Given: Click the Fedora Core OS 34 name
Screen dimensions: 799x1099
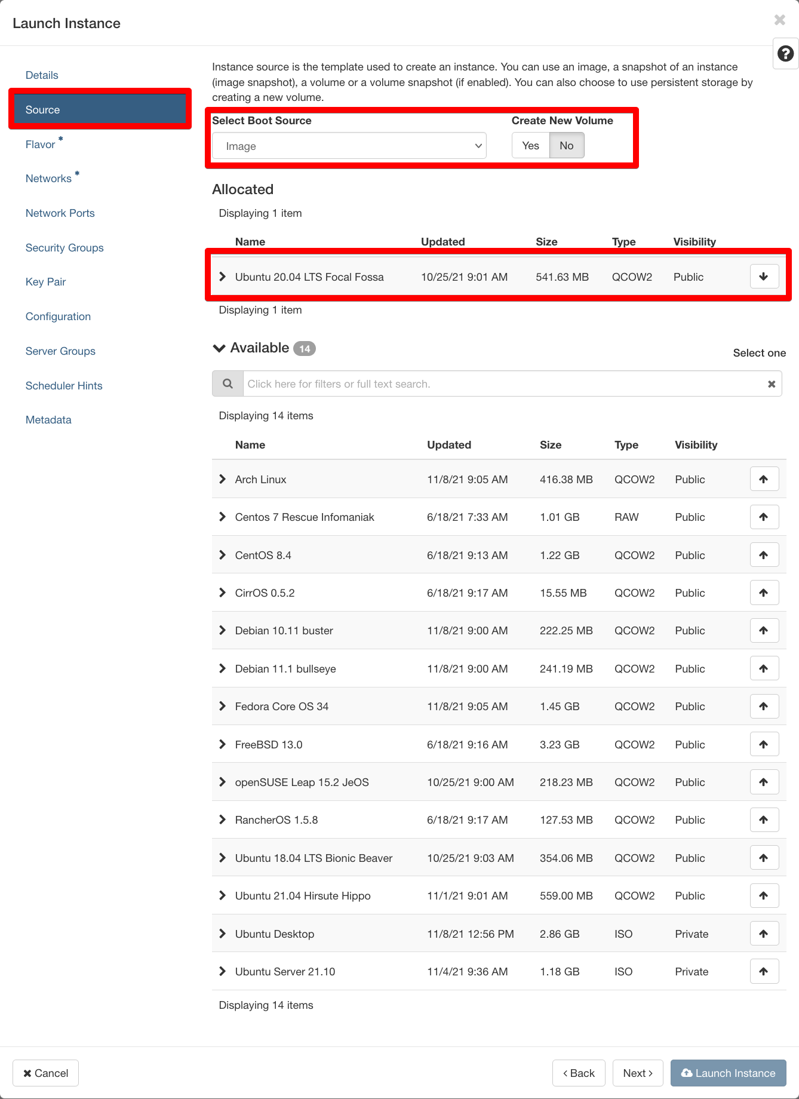Looking at the screenshot, I should (x=282, y=707).
